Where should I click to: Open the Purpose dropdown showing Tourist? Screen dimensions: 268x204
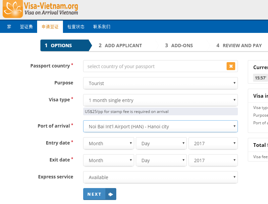click(x=160, y=83)
